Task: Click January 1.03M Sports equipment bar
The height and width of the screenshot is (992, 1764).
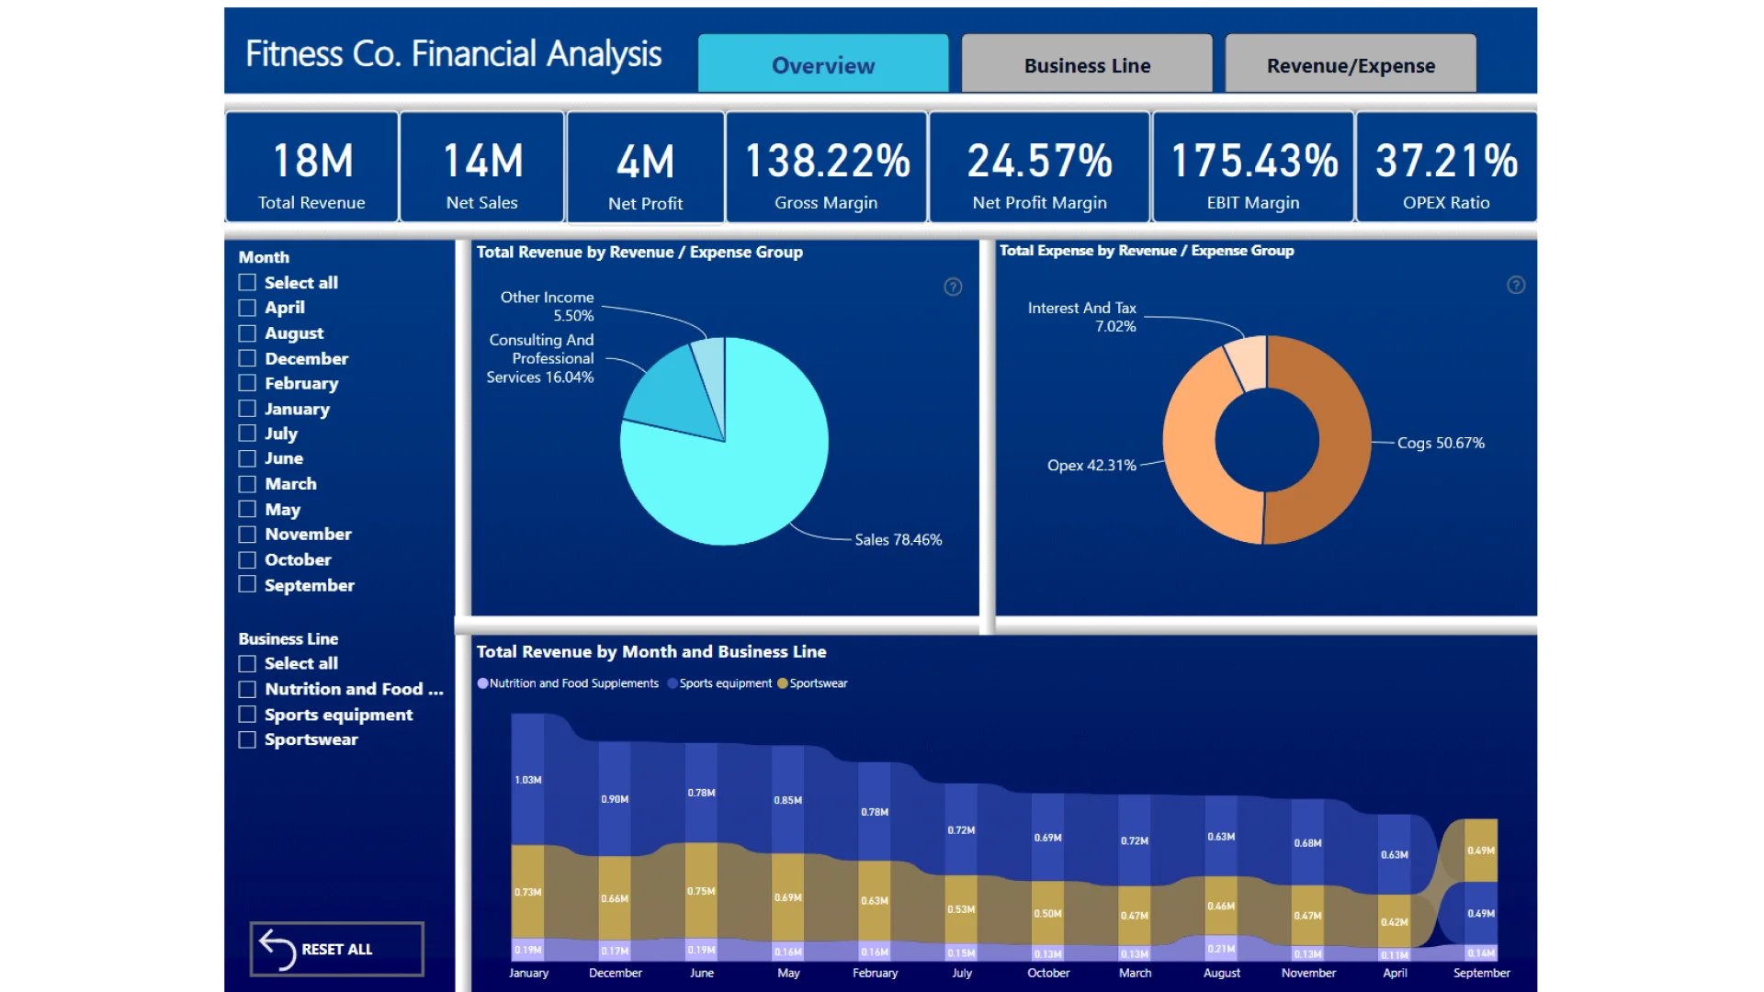Action: click(527, 779)
